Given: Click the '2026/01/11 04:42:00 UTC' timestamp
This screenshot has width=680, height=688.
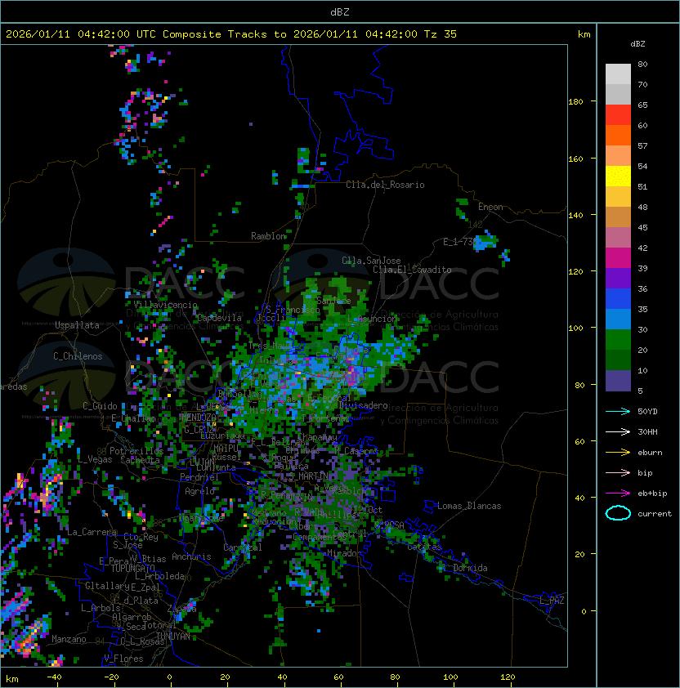Looking at the screenshot, I should (x=80, y=34).
